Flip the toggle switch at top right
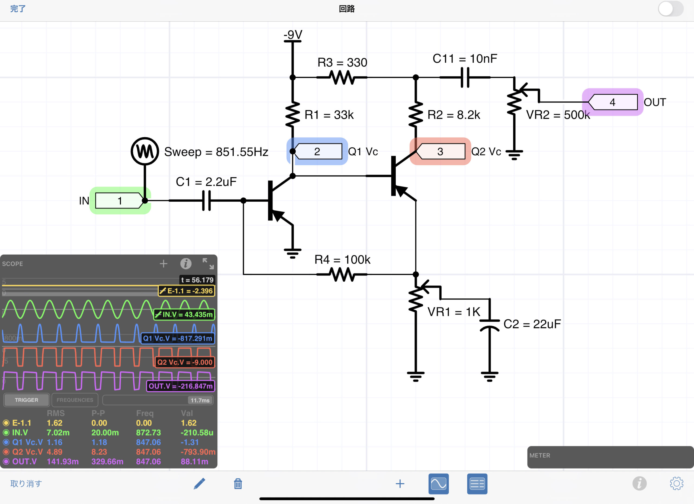The width and height of the screenshot is (694, 504). tap(671, 9)
